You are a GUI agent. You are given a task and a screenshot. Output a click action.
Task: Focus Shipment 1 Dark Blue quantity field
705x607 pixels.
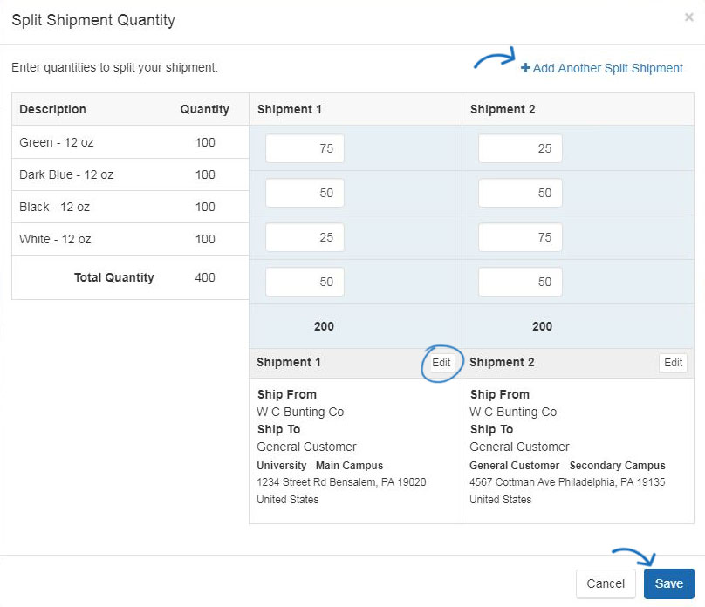click(305, 193)
